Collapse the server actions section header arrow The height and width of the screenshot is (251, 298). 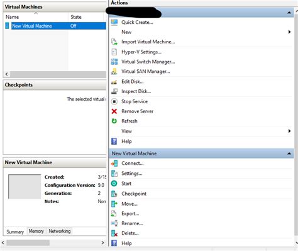pos(289,13)
